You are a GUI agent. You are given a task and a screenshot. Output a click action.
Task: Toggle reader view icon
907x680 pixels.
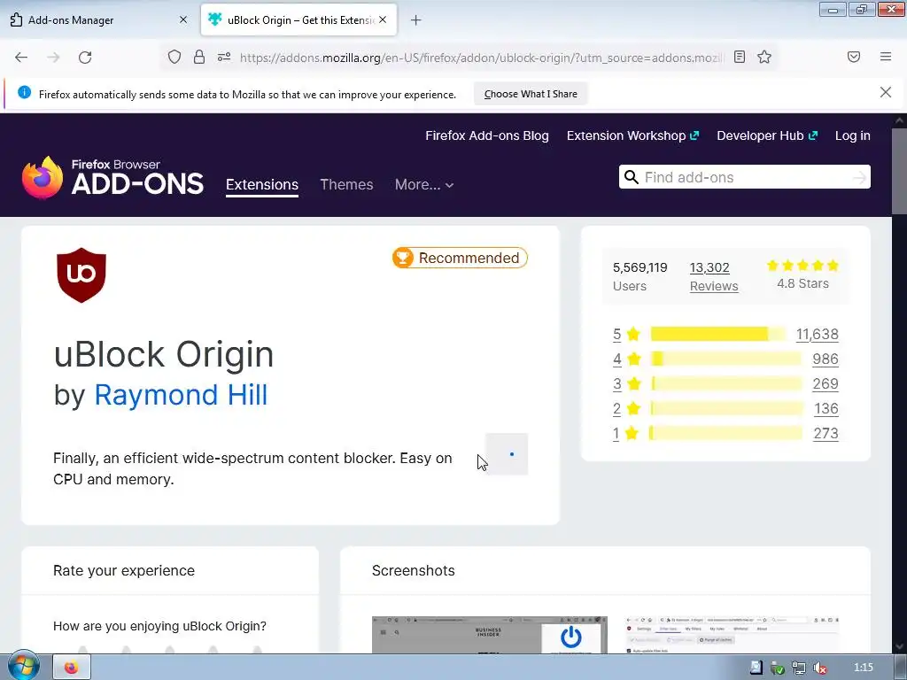click(x=740, y=57)
